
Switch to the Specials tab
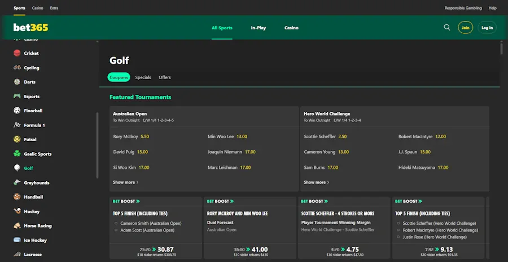point(143,77)
